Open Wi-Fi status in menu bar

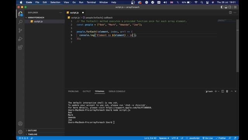pyautogui.click(x=196, y=2)
